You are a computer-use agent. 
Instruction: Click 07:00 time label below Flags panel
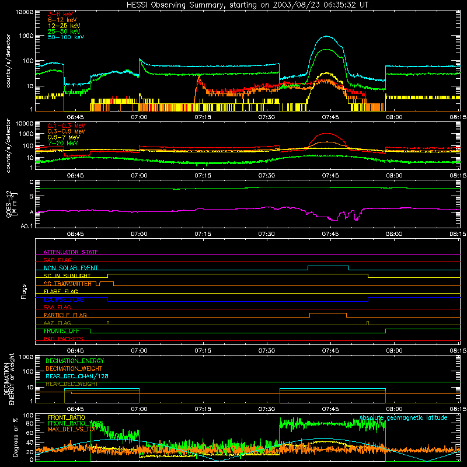(139, 351)
